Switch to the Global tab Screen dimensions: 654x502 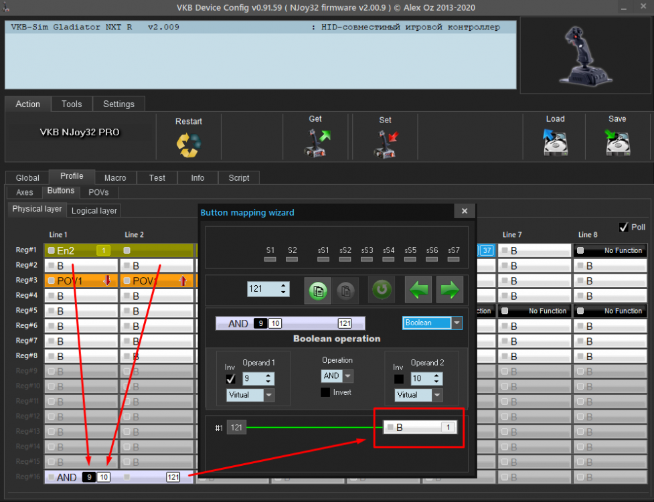pos(27,177)
